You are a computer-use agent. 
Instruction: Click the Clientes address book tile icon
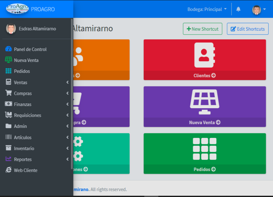(204, 55)
